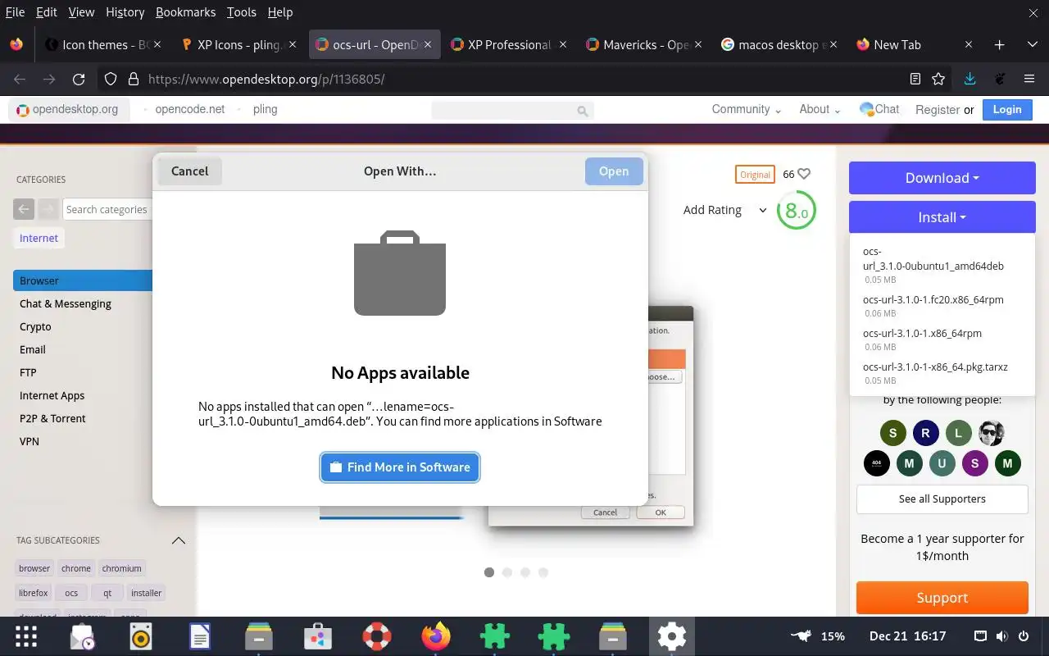Screen dimensions: 1049x656
Task: Click in the Search categories field
Action: pos(107,209)
